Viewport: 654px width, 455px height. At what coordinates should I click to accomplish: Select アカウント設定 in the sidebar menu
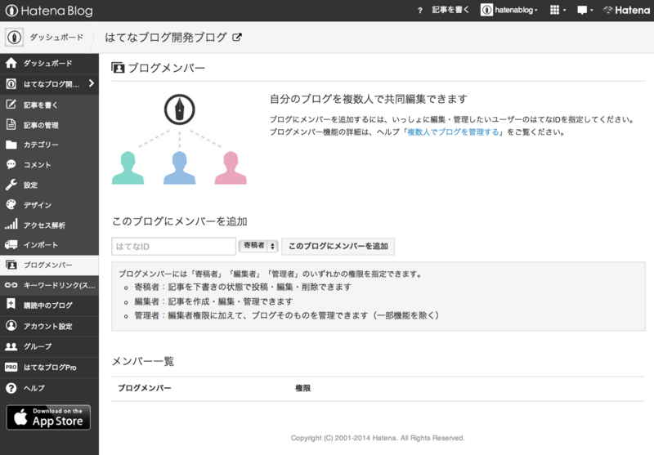point(49,326)
